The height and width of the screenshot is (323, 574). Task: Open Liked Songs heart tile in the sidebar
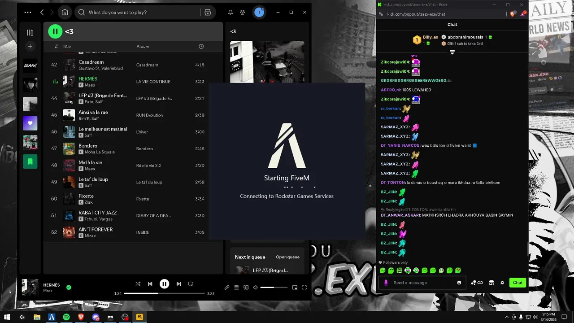tap(30, 123)
